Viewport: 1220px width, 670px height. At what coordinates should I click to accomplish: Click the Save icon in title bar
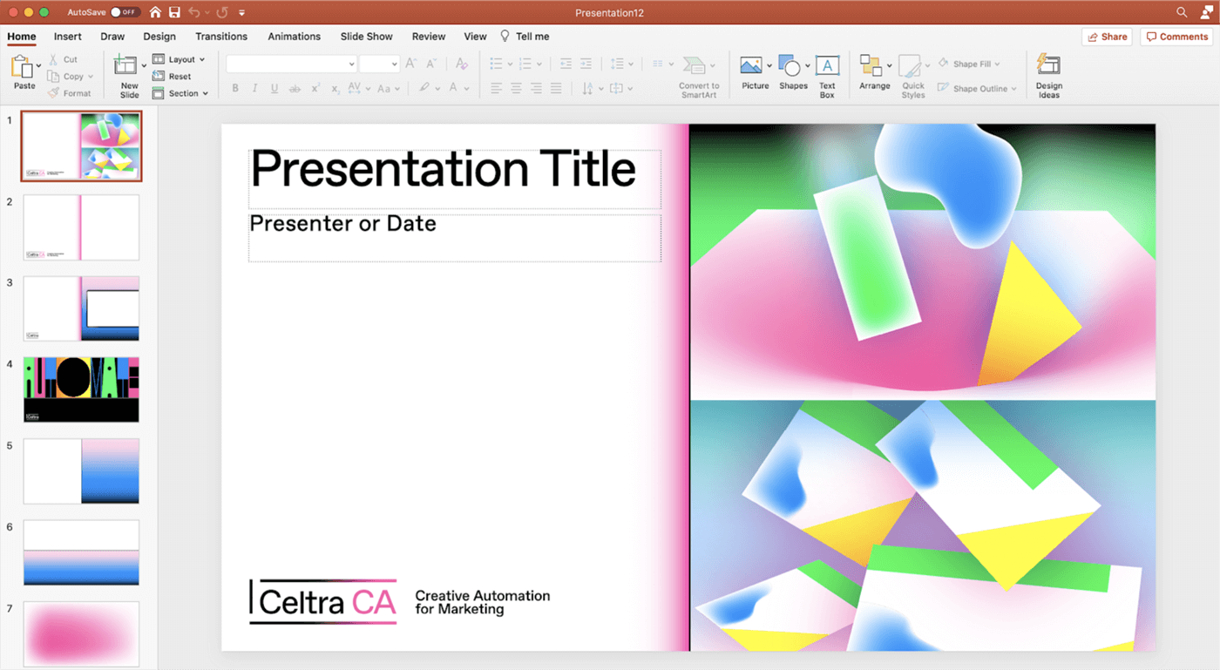tap(174, 12)
